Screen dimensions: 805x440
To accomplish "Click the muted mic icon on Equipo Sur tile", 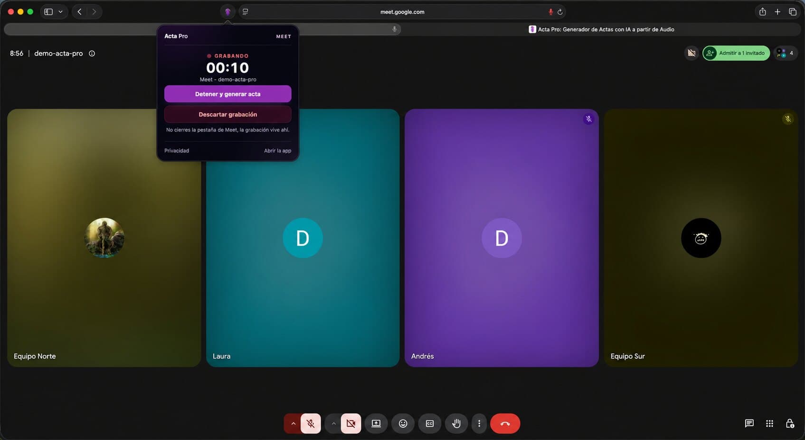I will [787, 119].
